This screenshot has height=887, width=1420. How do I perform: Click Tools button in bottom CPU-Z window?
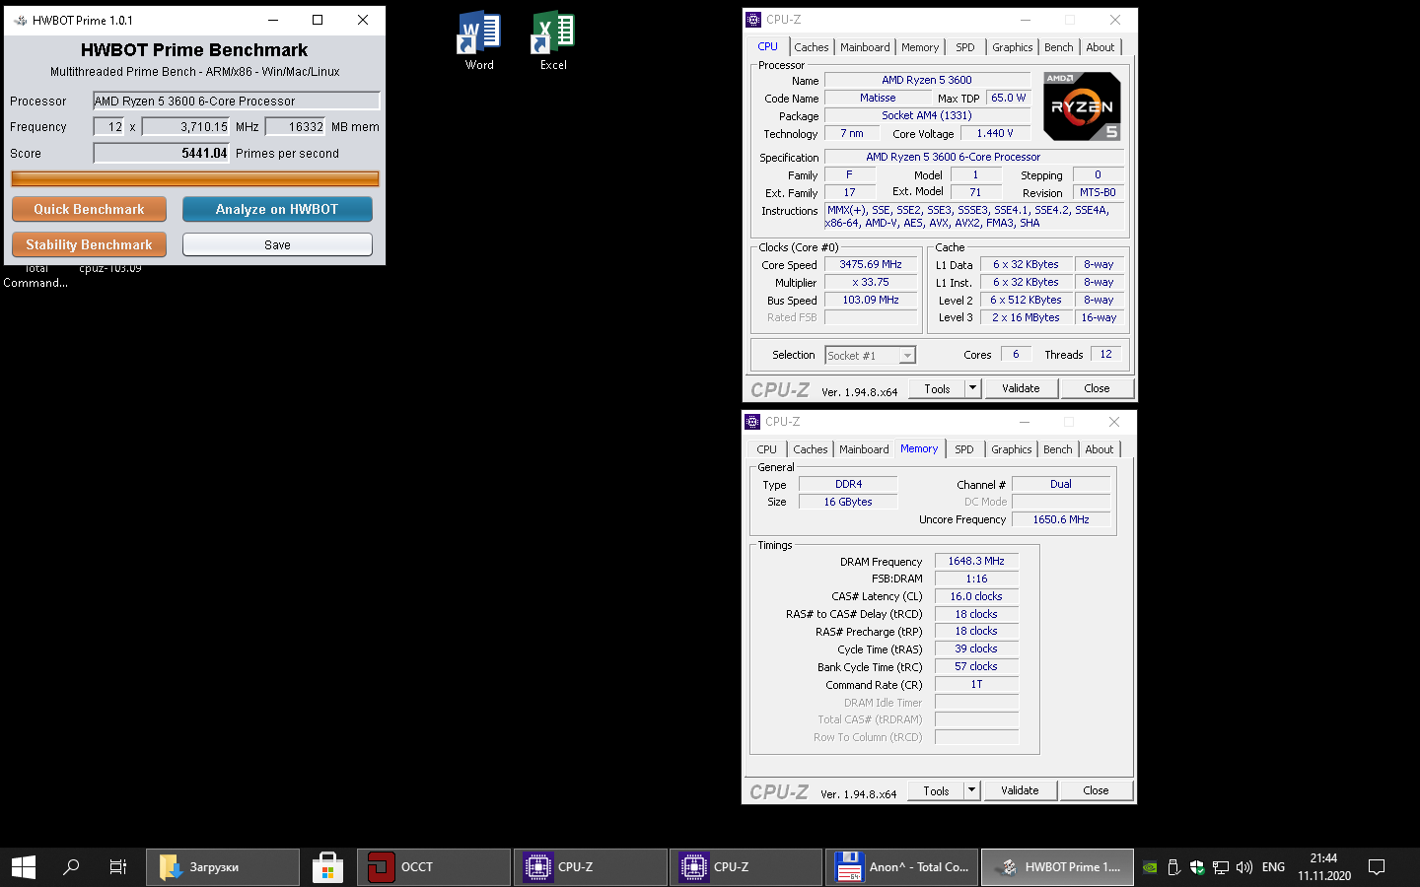[x=936, y=790]
